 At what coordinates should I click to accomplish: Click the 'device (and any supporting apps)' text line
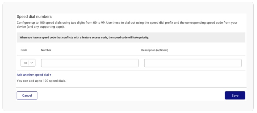click(41, 27)
